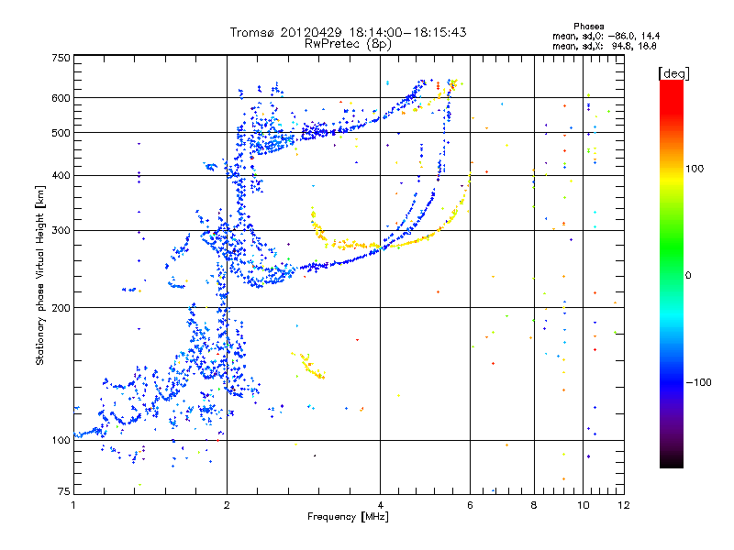Click the 'mean, sd,O: -86.0, 14.4' text
Image resolution: width=734 pixels, height=550 pixels.
[606, 36]
